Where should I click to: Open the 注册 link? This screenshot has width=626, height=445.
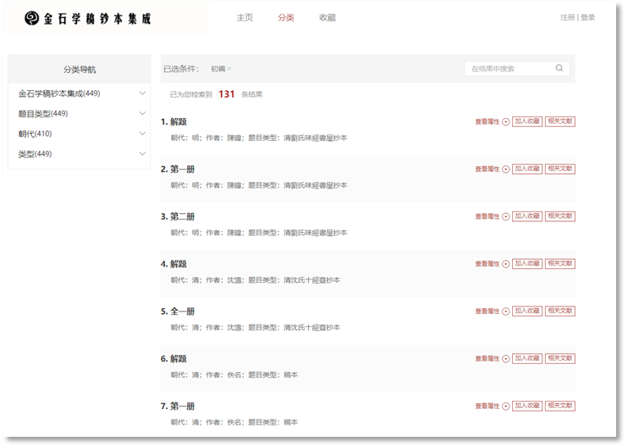(567, 17)
